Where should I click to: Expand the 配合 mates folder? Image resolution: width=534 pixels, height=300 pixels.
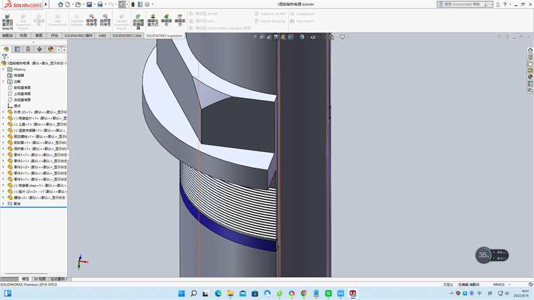coord(3,203)
